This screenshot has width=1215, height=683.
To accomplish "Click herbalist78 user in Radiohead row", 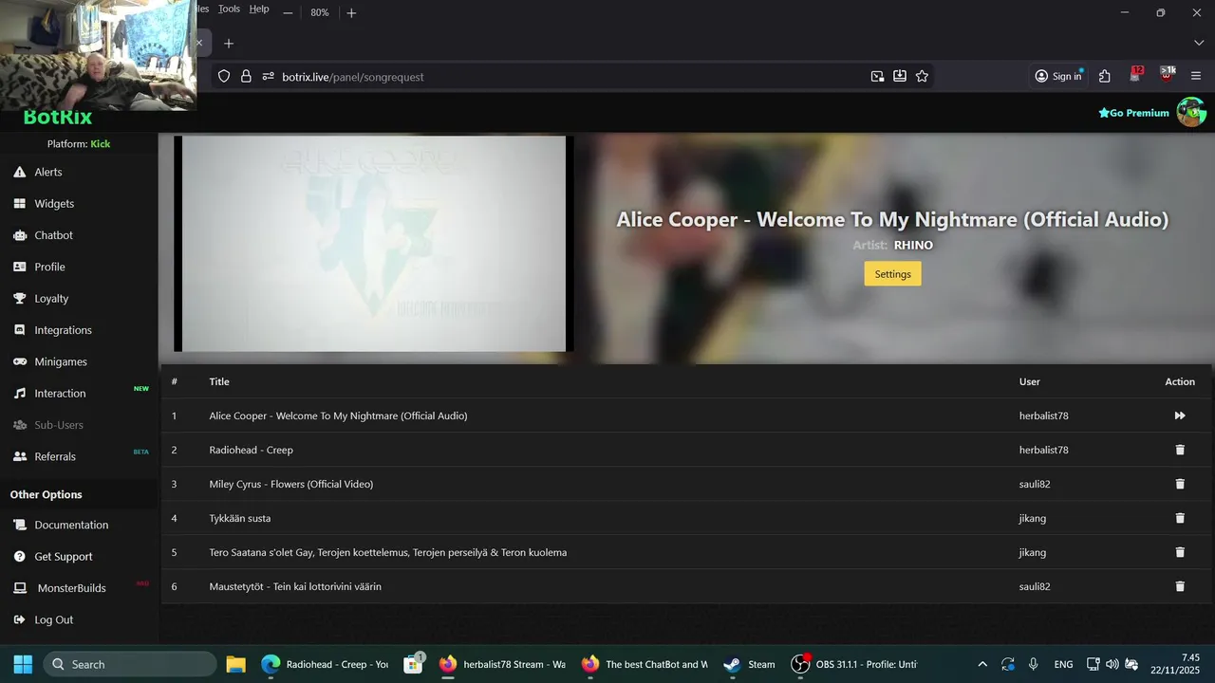I will pos(1044,450).
